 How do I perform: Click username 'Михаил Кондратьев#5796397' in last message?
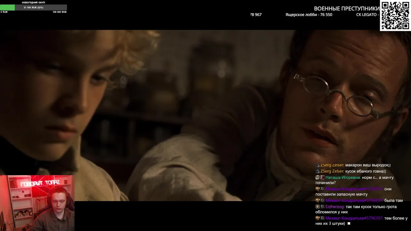pyautogui.click(x=354, y=218)
